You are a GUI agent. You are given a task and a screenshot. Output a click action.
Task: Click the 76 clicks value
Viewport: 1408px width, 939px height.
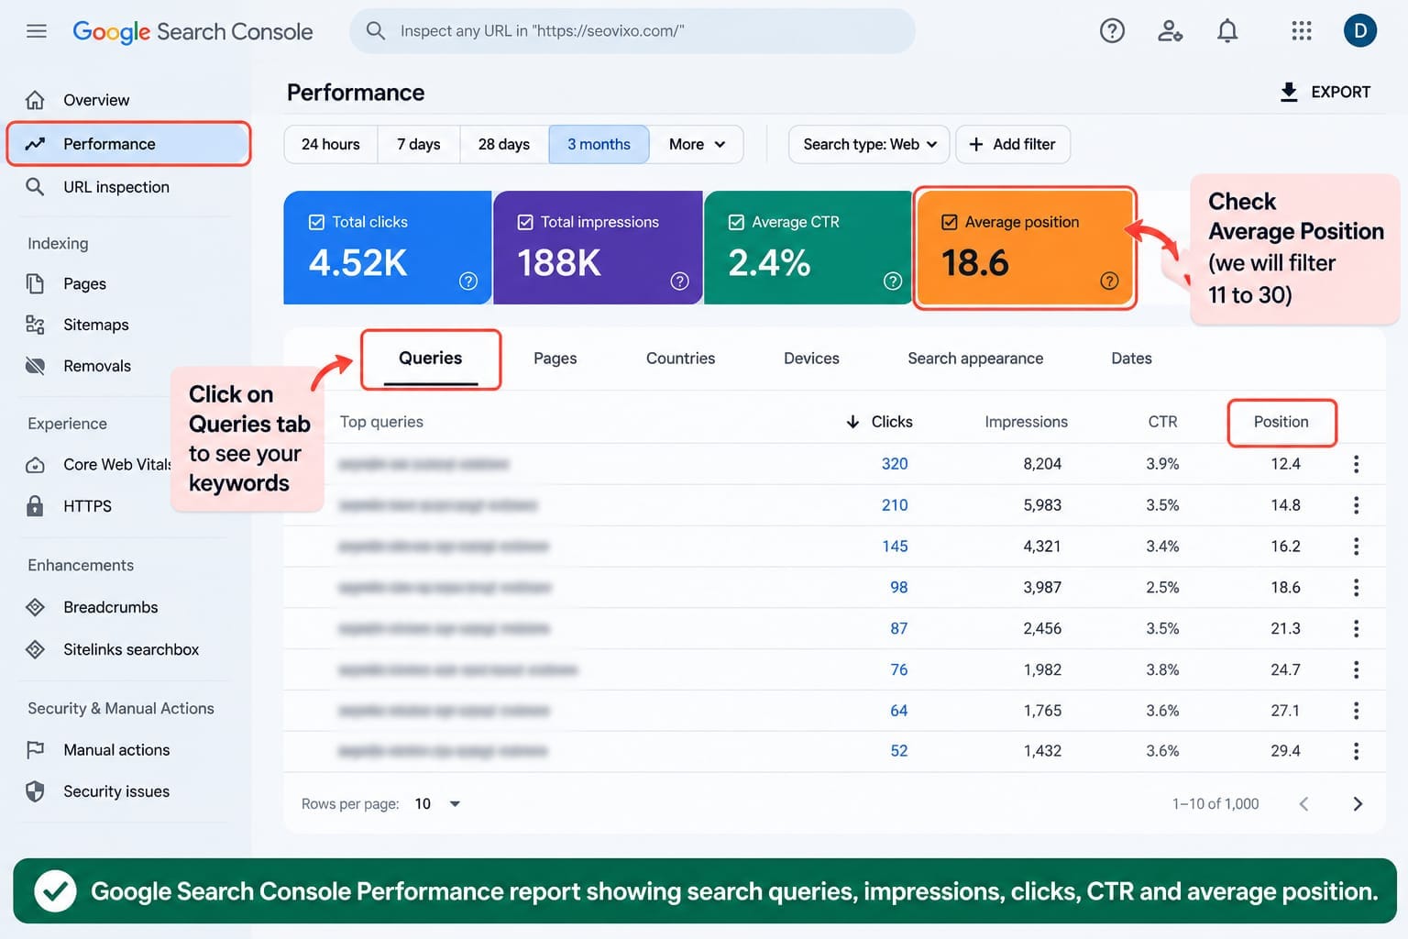(x=899, y=670)
